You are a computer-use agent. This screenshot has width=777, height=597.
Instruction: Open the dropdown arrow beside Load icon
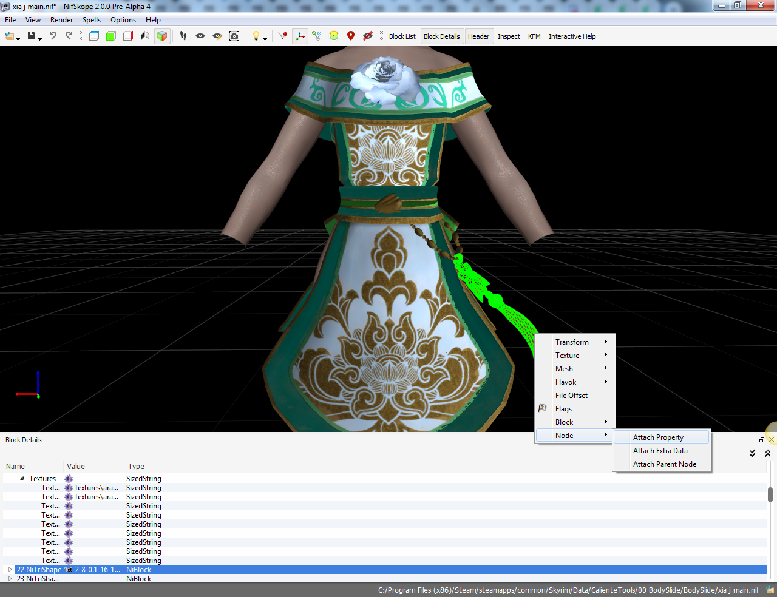(x=18, y=39)
